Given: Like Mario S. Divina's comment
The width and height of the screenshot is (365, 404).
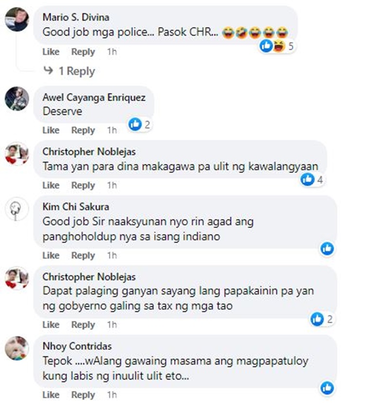Looking at the screenshot, I should pos(51,52).
